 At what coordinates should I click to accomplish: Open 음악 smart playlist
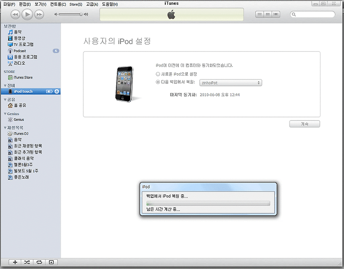point(31,140)
